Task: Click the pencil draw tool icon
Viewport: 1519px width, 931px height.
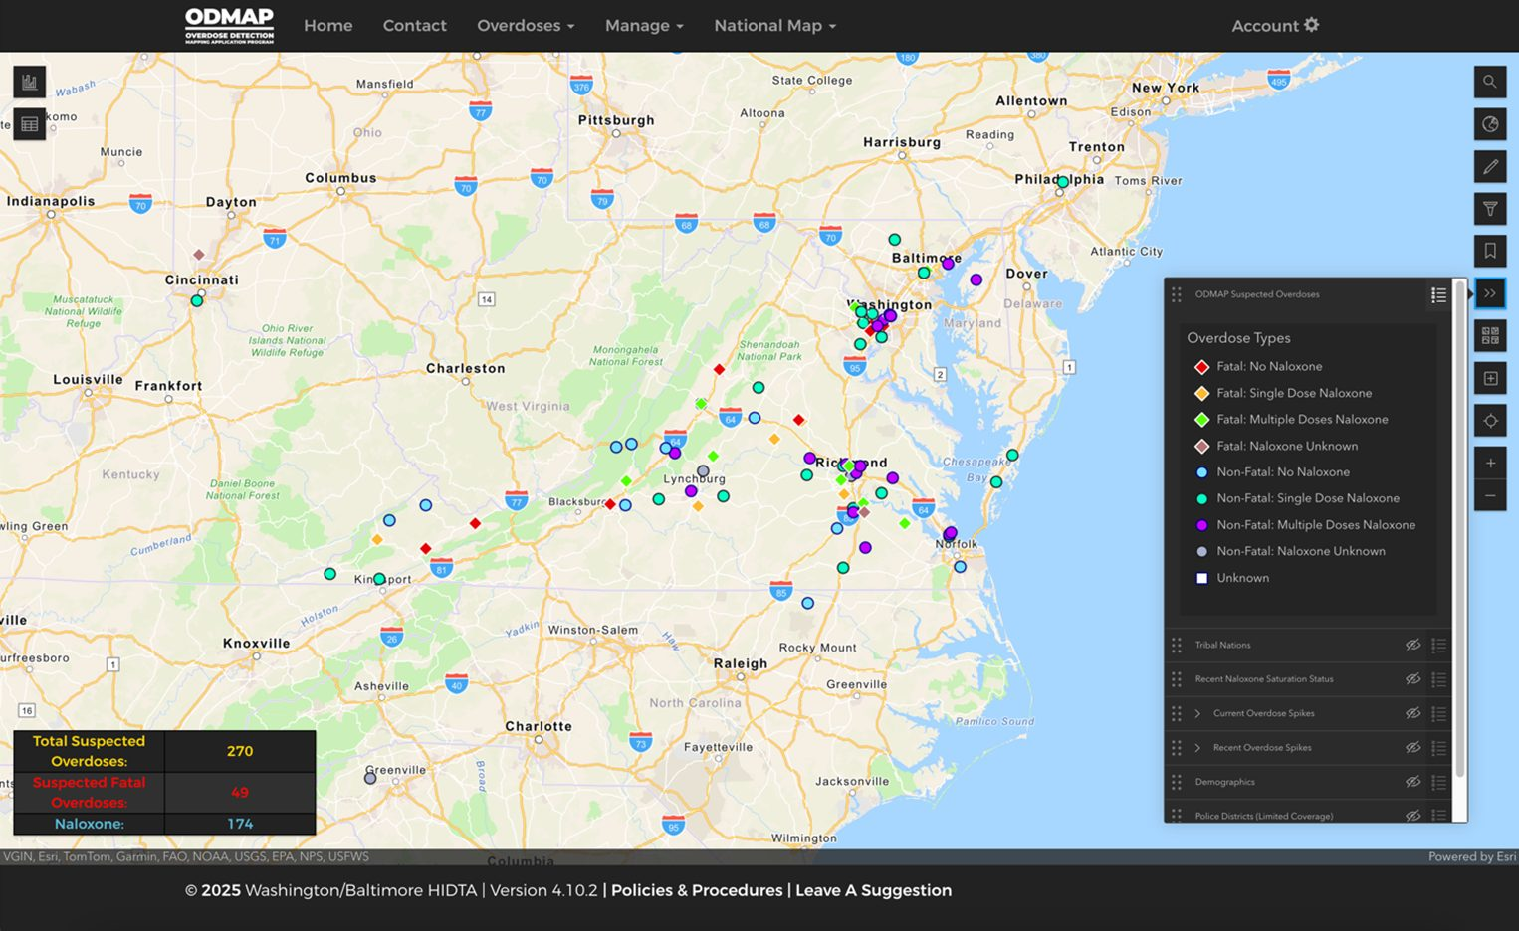Action: point(1489,167)
